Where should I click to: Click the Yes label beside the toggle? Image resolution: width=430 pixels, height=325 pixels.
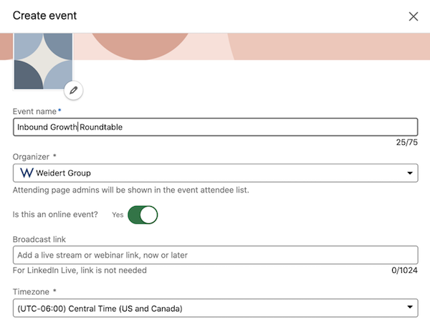(118, 215)
